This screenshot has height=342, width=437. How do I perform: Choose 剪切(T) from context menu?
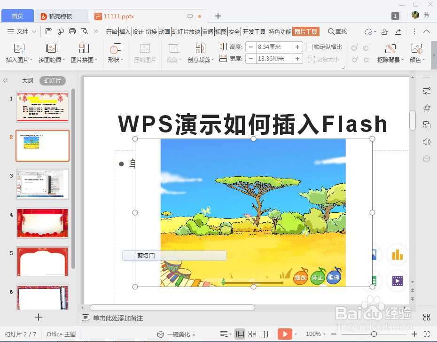pos(174,256)
